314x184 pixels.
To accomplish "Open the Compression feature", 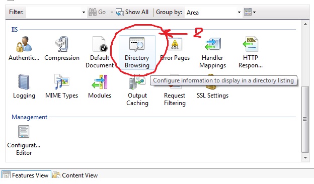I will point(62,49).
